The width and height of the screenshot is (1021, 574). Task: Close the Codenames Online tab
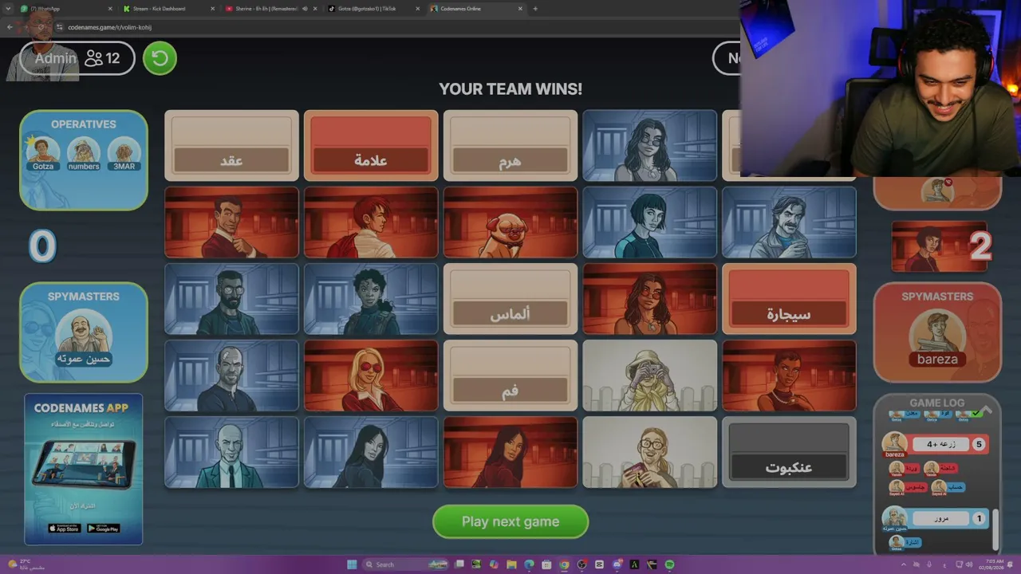520,9
